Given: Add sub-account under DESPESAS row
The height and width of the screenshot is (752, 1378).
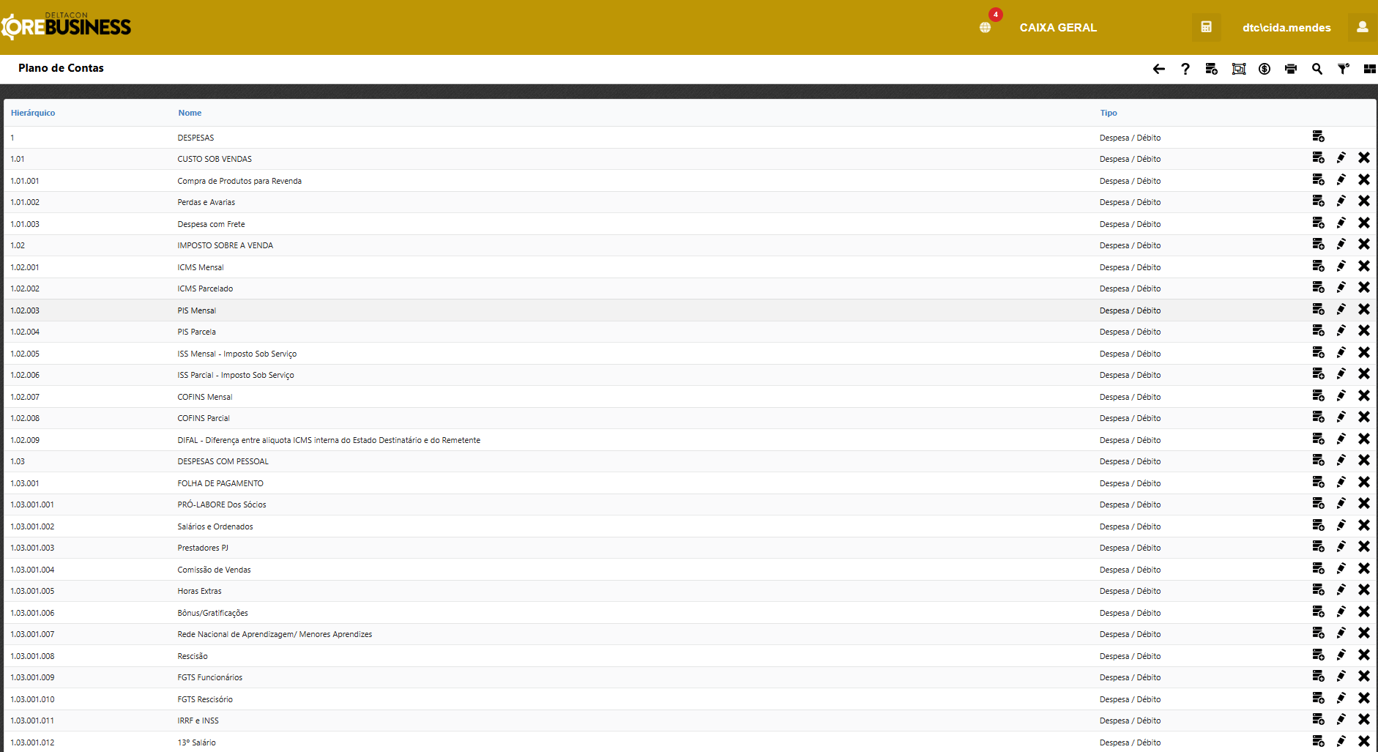Looking at the screenshot, I should pyautogui.click(x=1318, y=137).
